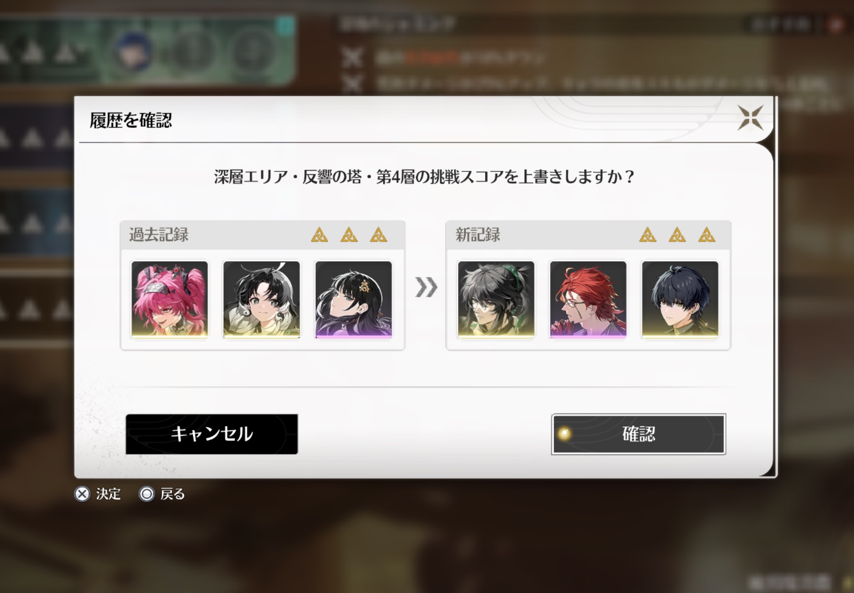Select the gray-haired character with green ribbon
The height and width of the screenshot is (593, 854).
(x=496, y=300)
